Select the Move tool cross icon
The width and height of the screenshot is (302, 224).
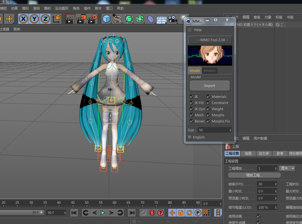tap(9, 19)
